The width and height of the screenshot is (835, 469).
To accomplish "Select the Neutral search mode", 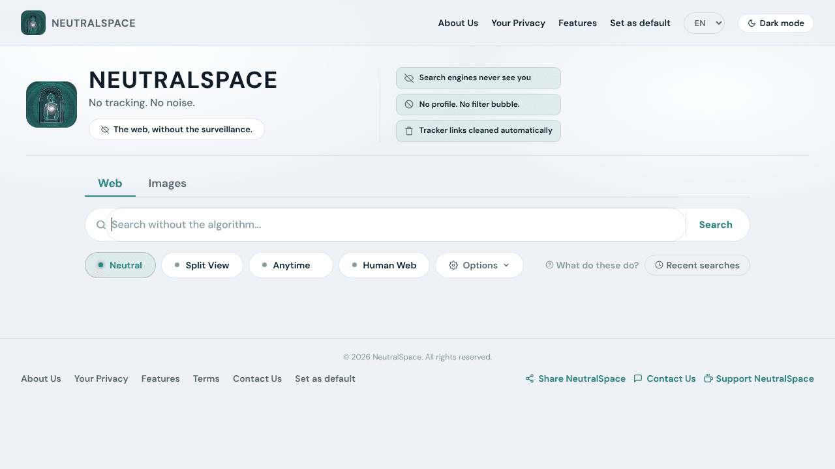I will (120, 265).
